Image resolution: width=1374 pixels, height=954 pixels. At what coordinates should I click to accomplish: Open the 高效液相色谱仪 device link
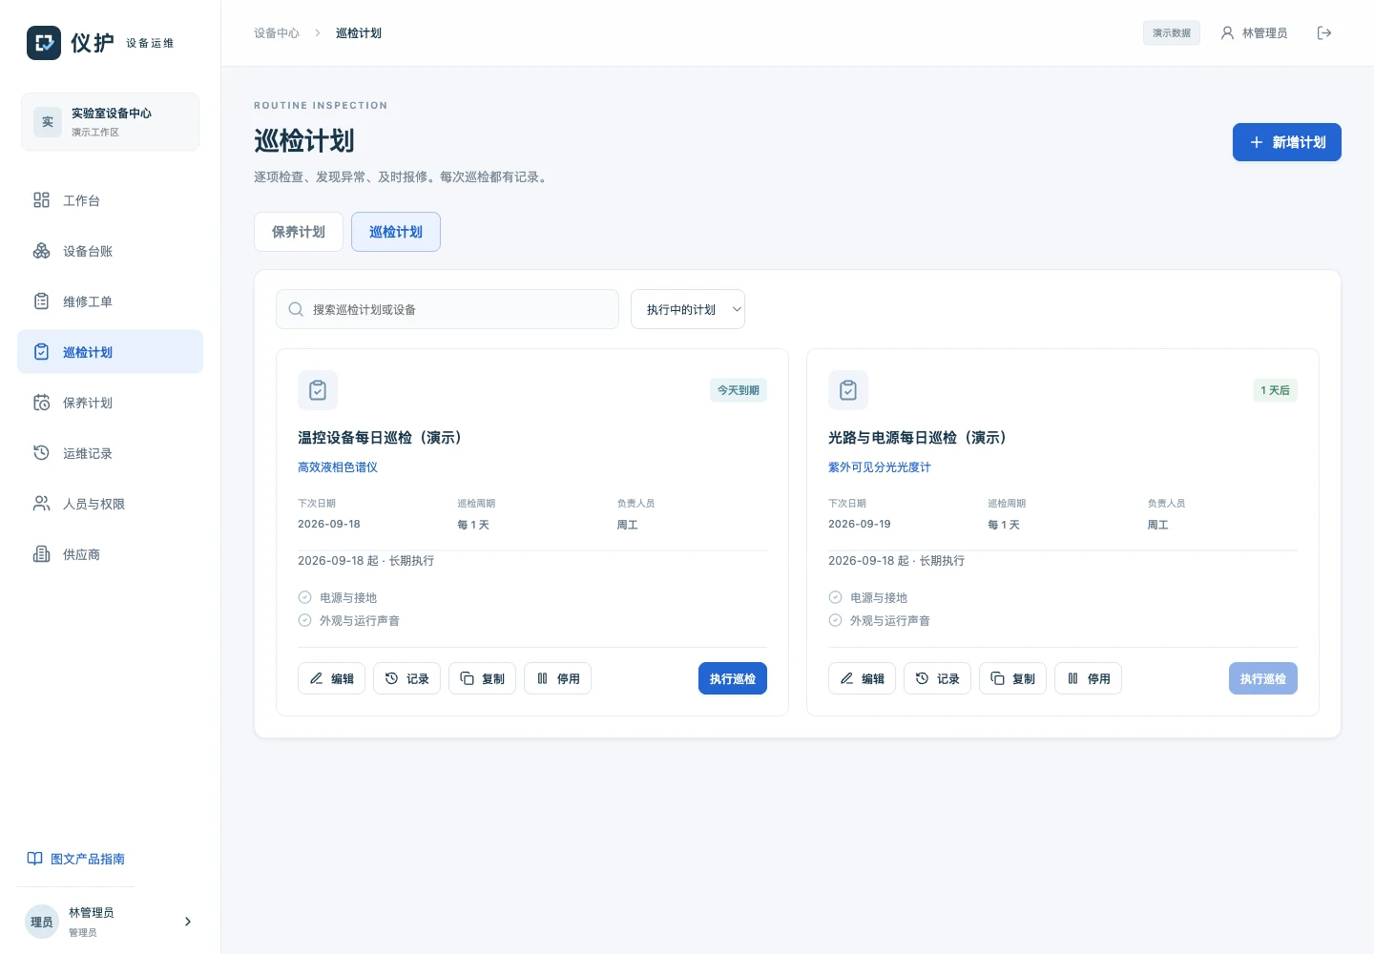pos(338,467)
